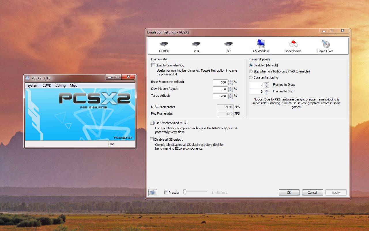
Task: Click the PAL Framerate field
Action: [225, 114]
